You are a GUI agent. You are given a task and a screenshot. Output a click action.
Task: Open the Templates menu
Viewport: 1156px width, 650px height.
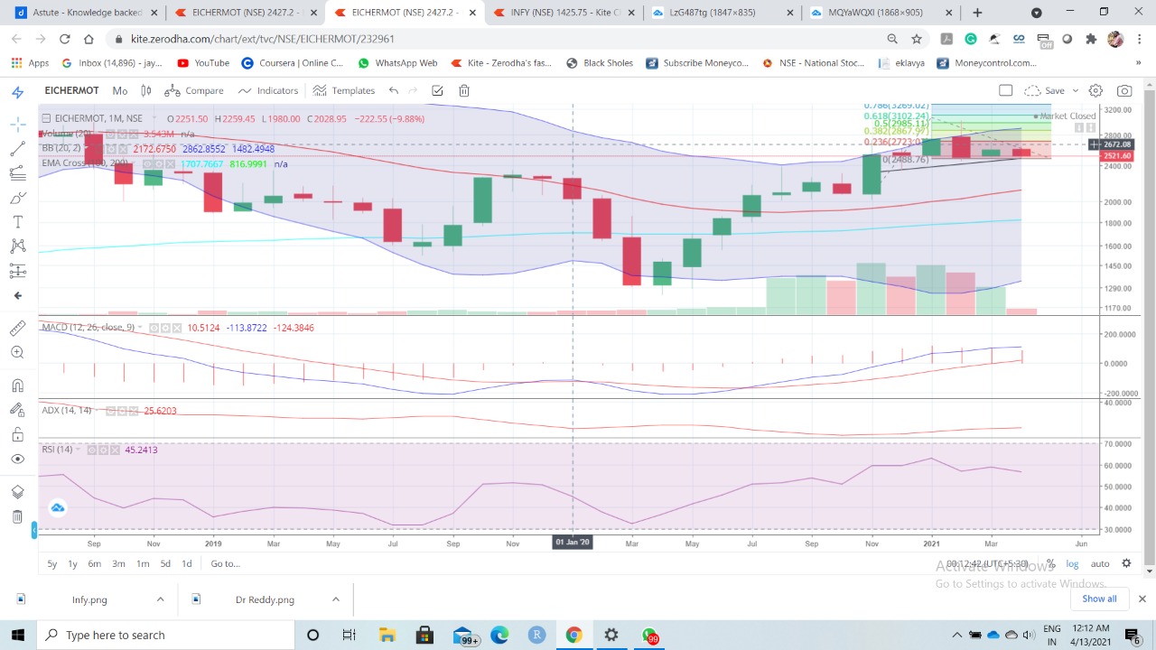[343, 90]
